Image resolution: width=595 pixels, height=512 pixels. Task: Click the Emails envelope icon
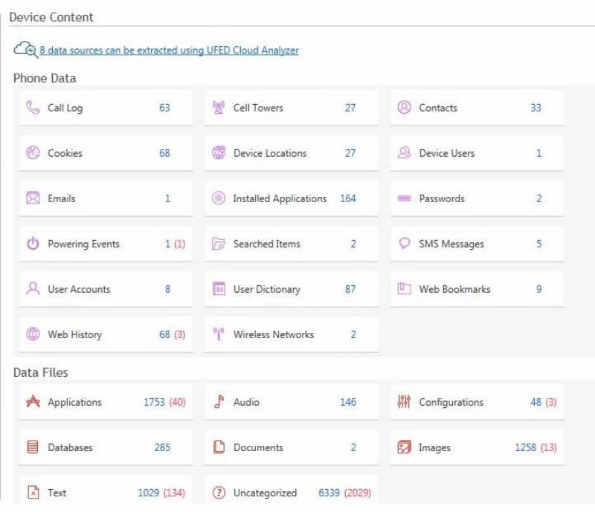(x=33, y=198)
